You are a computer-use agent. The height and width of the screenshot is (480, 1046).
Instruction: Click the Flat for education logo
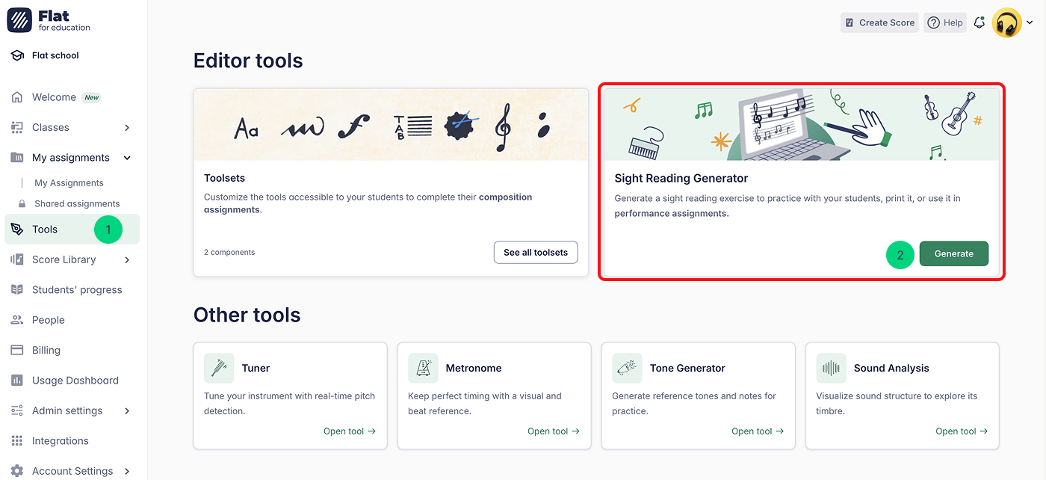coord(49,21)
